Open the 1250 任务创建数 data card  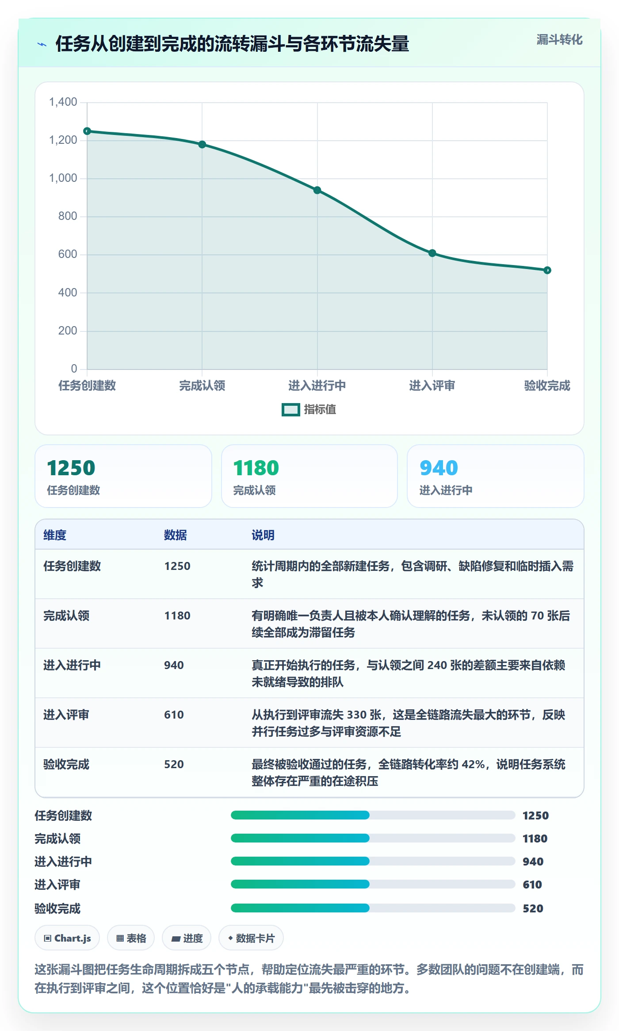click(123, 476)
